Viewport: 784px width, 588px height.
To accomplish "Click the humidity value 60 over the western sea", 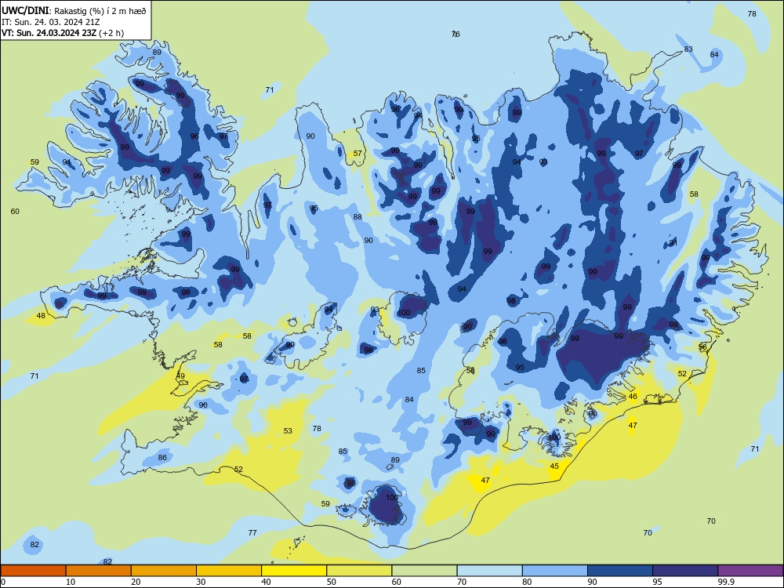I will [x=15, y=212].
